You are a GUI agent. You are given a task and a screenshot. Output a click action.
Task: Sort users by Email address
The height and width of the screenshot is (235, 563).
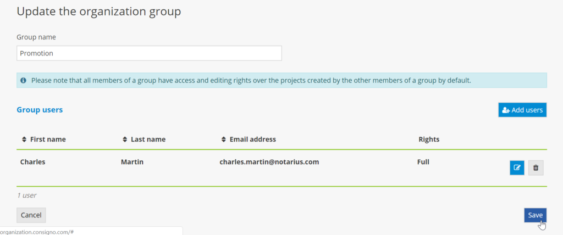click(223, 139)
